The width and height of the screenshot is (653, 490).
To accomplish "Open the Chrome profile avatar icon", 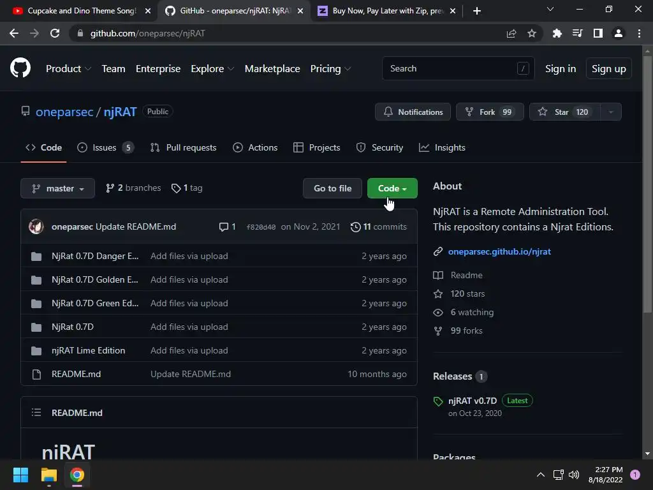I will (x=619, y=33).
